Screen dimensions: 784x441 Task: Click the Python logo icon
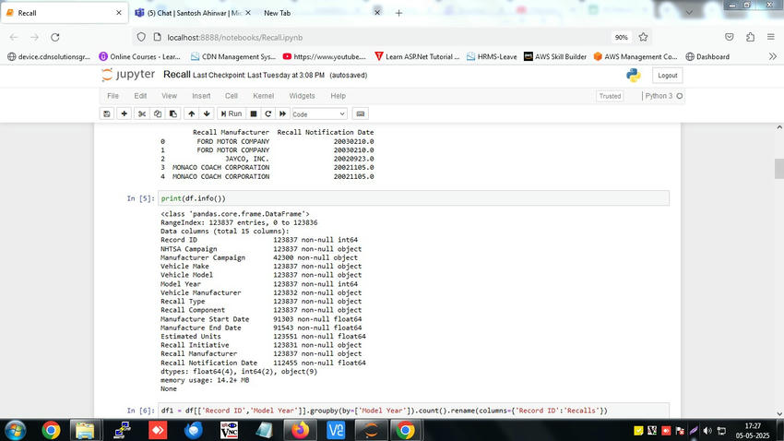point(634,75)
